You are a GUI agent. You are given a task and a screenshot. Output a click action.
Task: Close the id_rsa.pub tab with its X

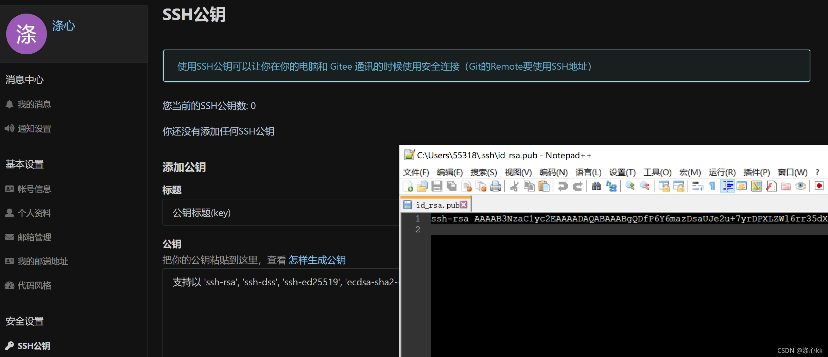[464, 204]
